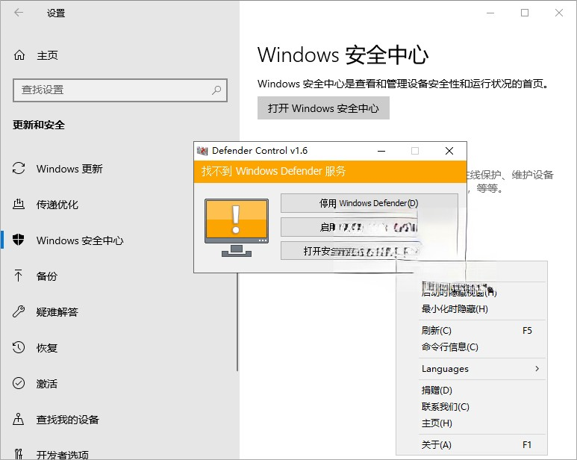Select the 激活 checkmark circle icon
The height and width of the screenshot is (460, 577).
[19, 383]
